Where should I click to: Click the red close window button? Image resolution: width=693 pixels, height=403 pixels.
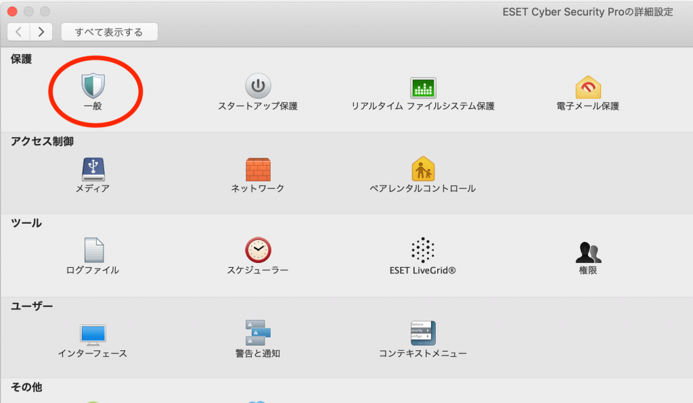12,11
